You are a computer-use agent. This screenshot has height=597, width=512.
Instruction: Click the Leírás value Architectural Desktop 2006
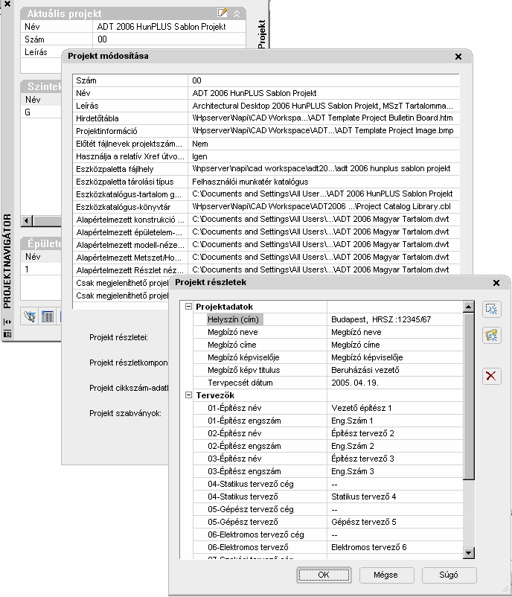click(324, 106)
